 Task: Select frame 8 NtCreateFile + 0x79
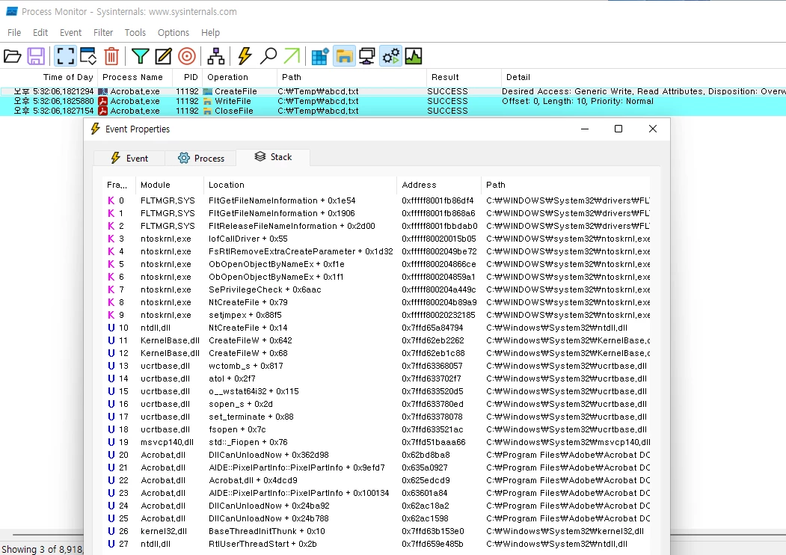[376, 302]
